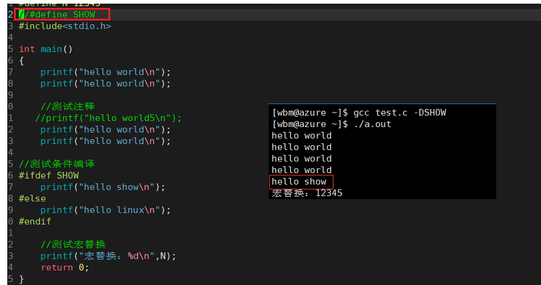Click the printf "hello linux" code line
Screen dimensions: 541x285
click(x=105, y=210)
